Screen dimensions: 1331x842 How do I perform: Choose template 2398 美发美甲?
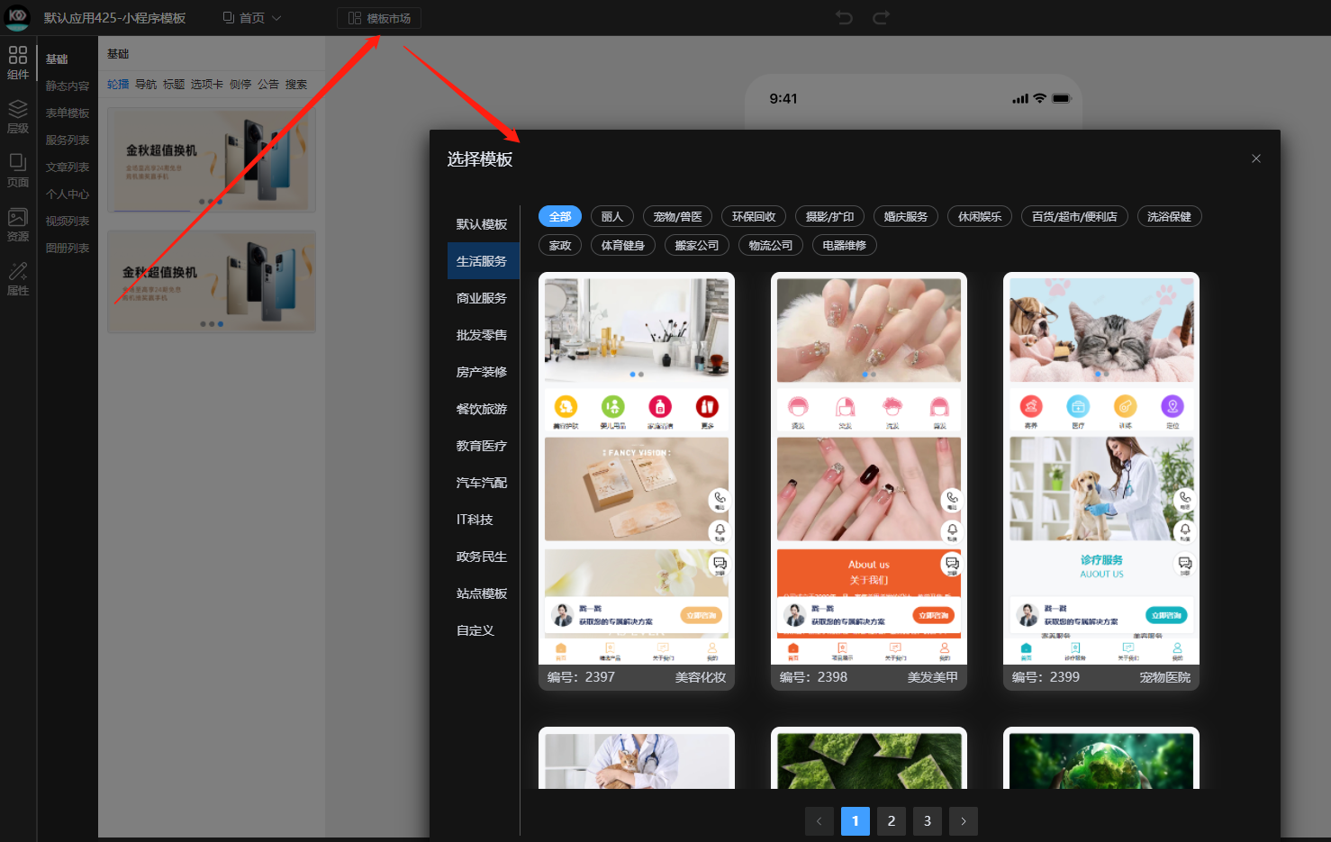[869, 481]
